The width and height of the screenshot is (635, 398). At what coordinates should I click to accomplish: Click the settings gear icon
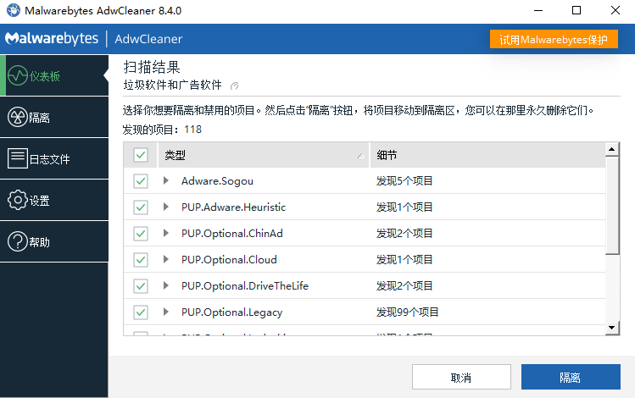(x=17, y=201)
